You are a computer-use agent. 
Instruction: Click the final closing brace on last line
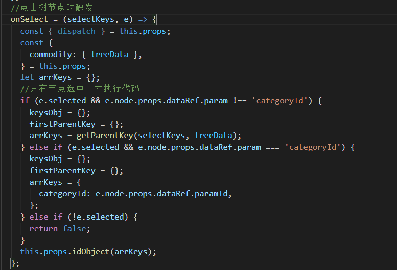click(x=13, y=263)
